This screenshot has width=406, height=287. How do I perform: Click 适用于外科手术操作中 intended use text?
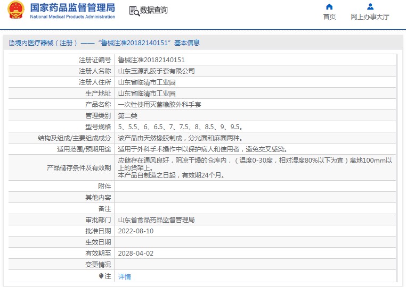click(203, 149)
